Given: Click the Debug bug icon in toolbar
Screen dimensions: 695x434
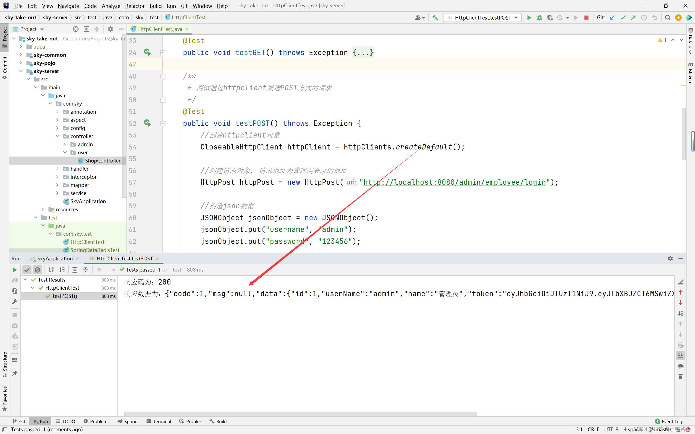Looking at the screenshot, I should (x=540, y=18).
